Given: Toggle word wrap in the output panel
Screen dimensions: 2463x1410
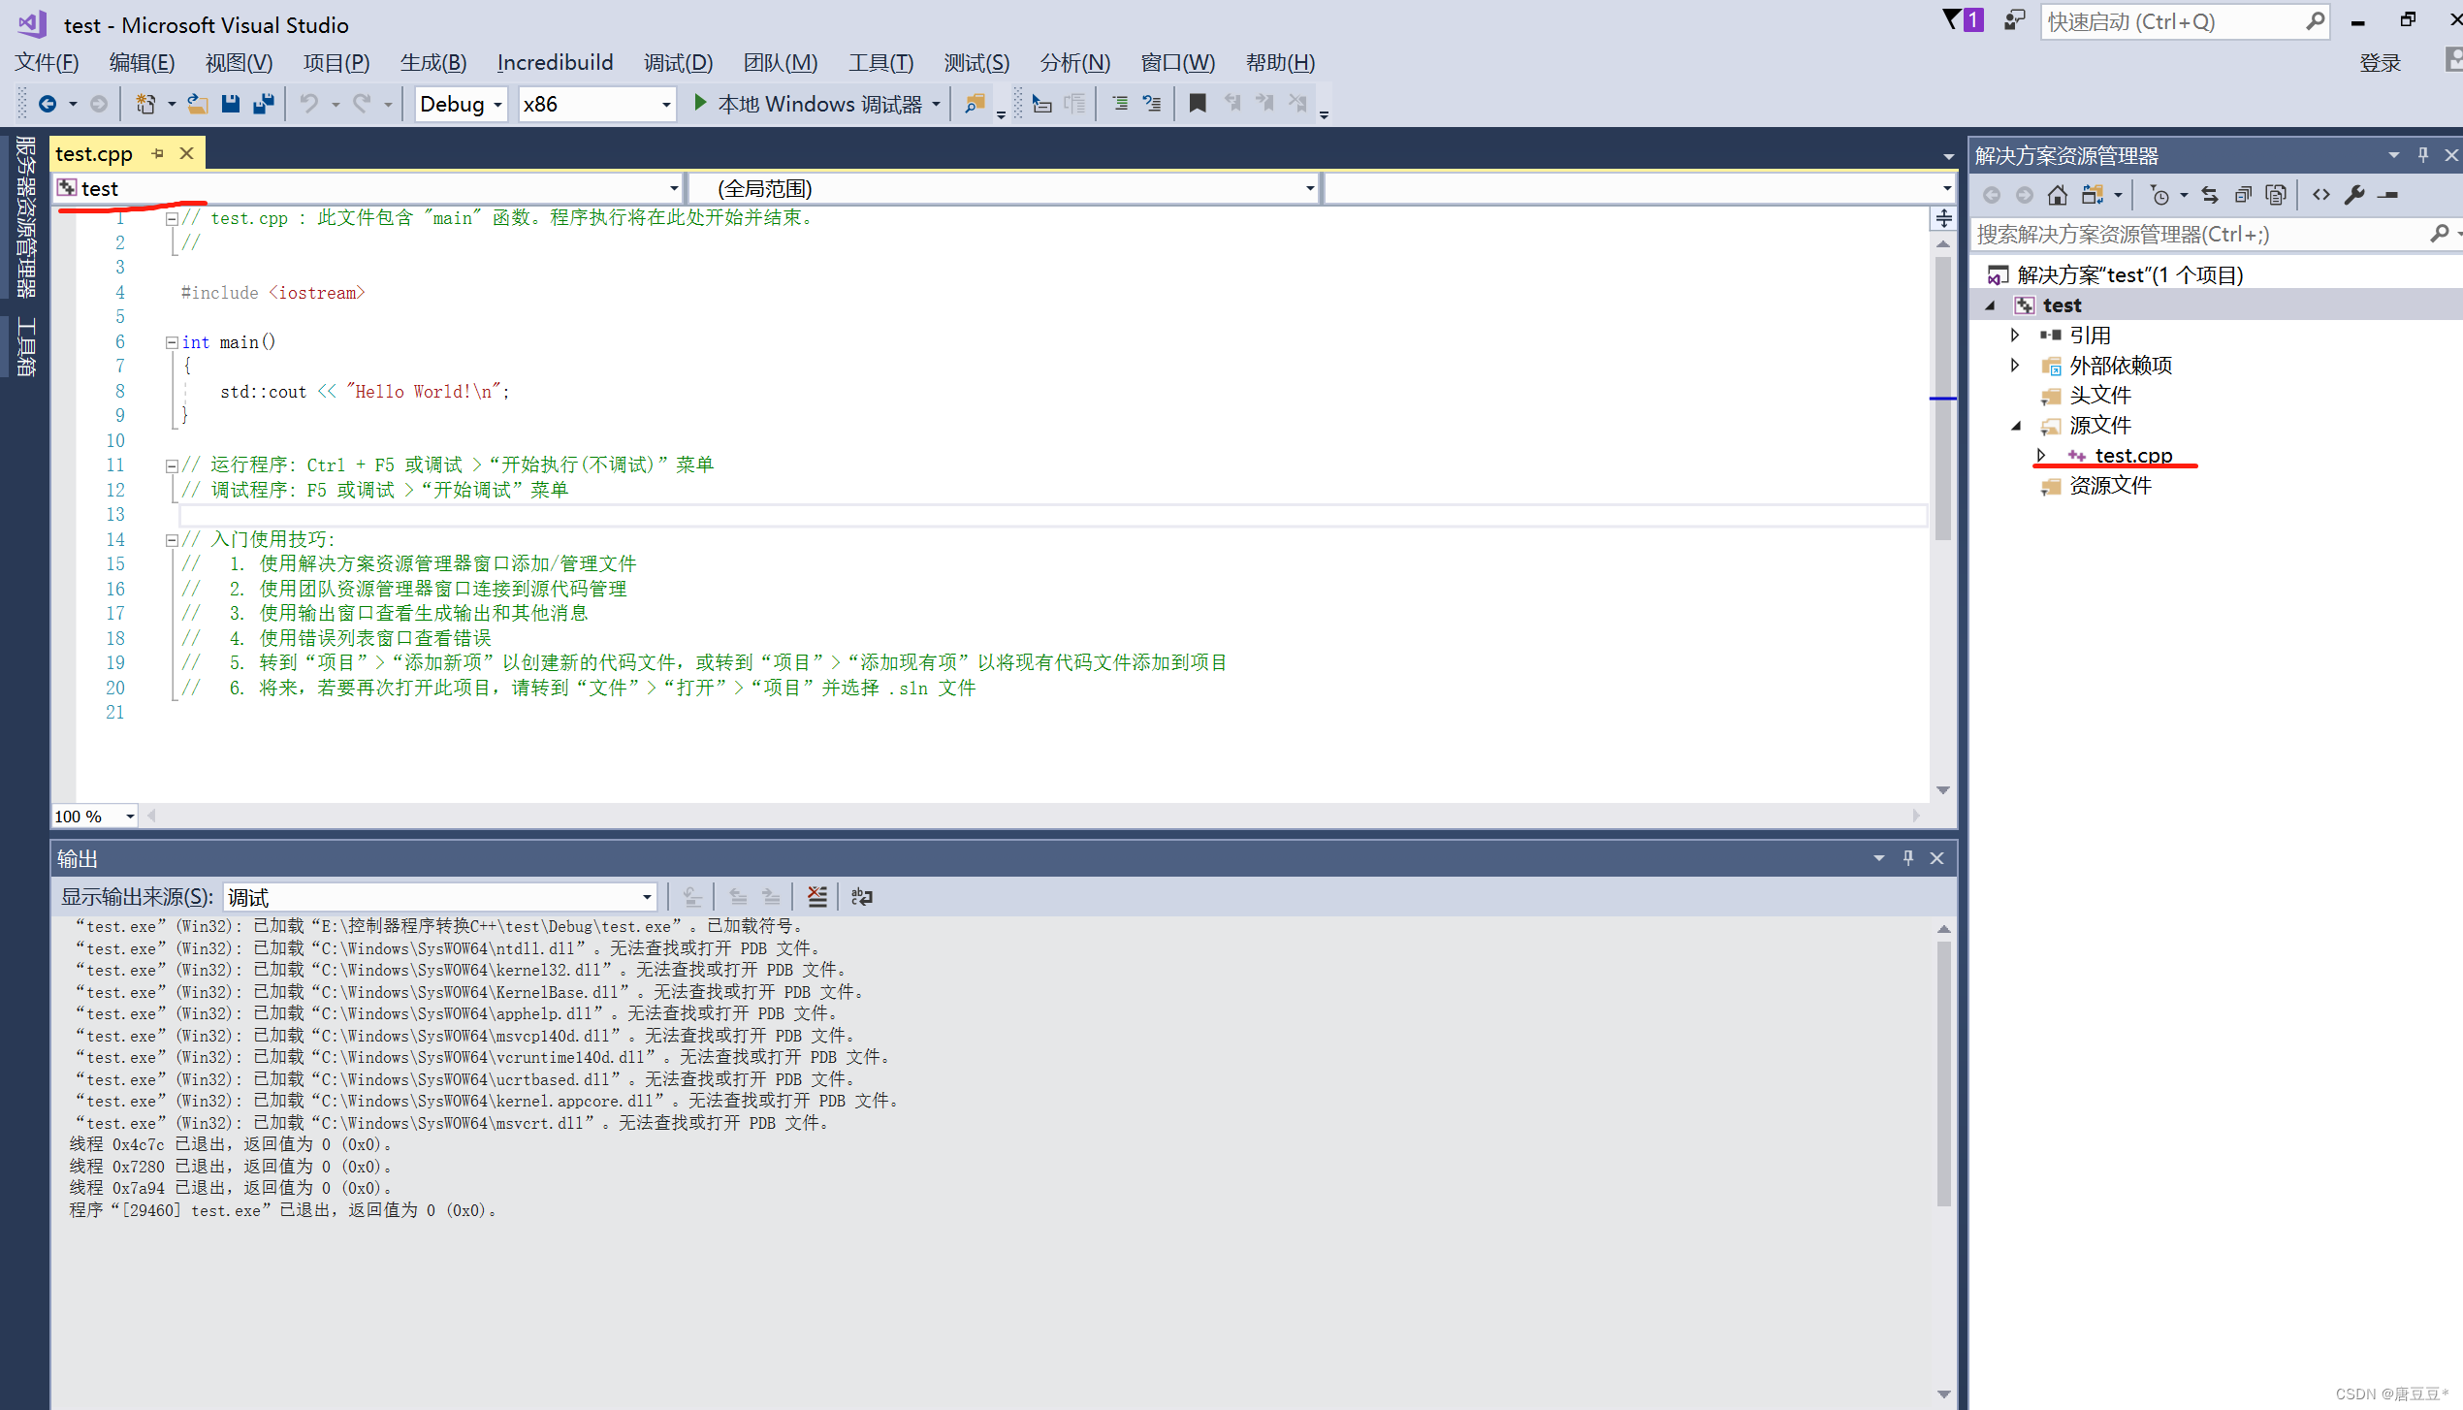Looking at the screenshot, I should (861, 897).
